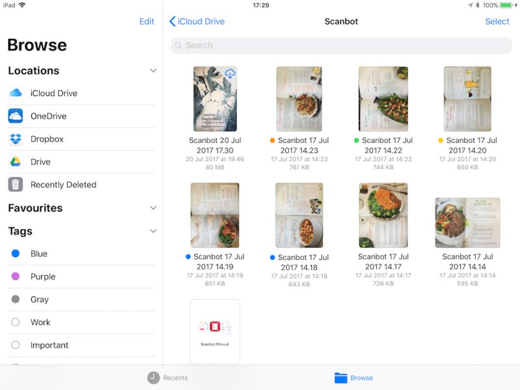Tap yellow tag dot on Scanbot 14.20
520x390 pixels.
441,140
